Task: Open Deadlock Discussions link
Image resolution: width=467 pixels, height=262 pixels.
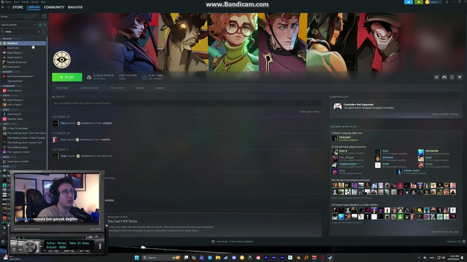Action: pos(117,88)
